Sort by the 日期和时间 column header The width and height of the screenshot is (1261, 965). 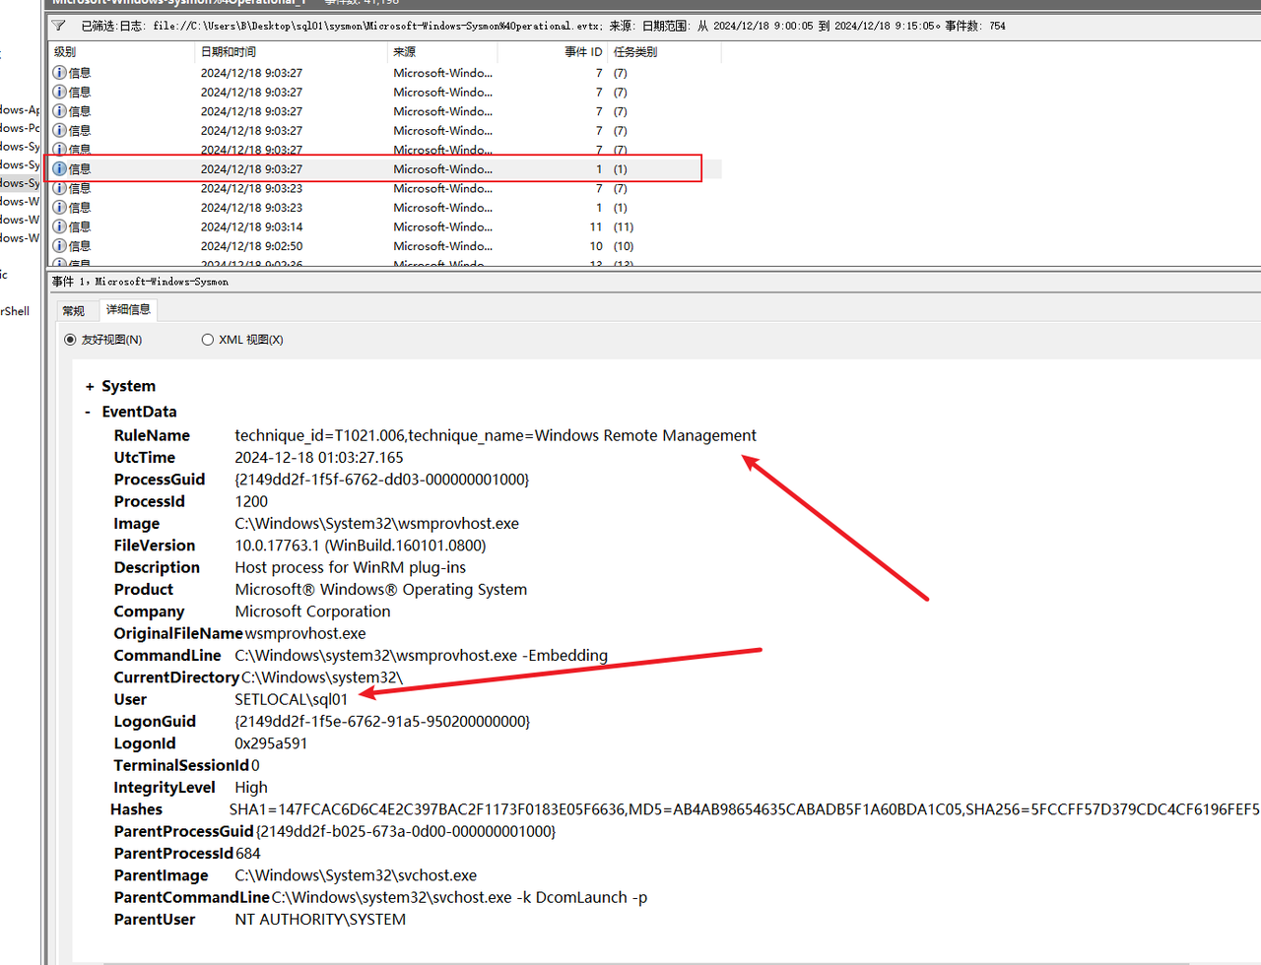(293, 52)
